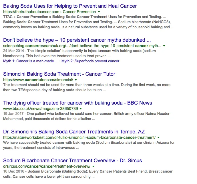This screenshot has width=197, height=184.
Task: Click the www.cancertutor.com/simoncini/ URL text
Action: point(38,80)
